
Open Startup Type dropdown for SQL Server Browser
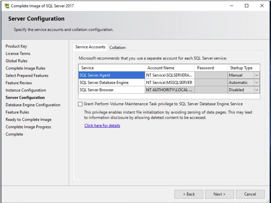[x=256, y=90]
